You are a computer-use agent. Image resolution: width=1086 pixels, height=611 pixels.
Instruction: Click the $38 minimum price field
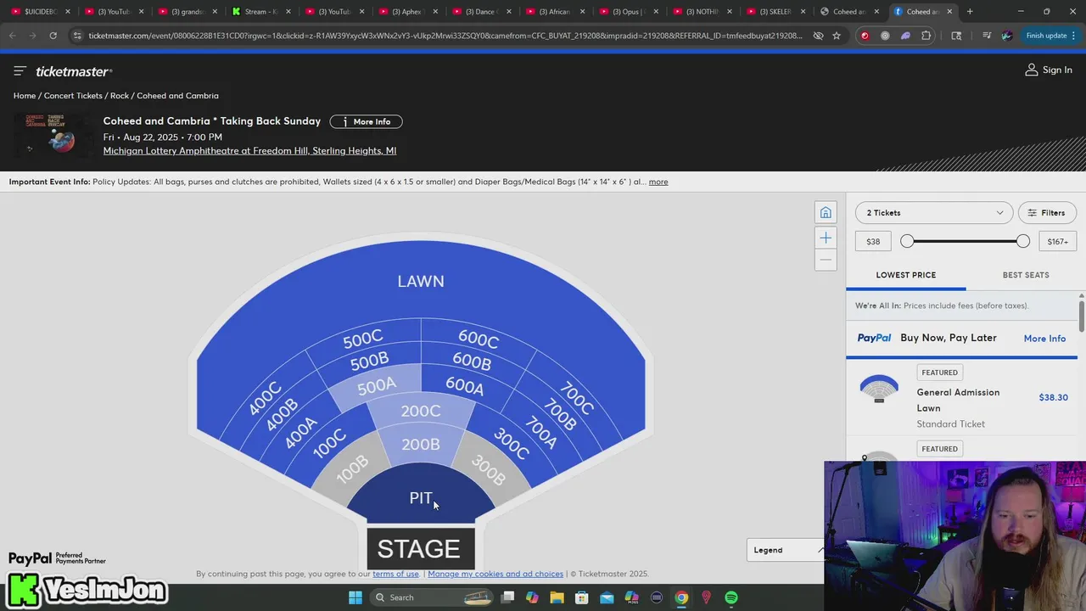(x=873, y=242)
